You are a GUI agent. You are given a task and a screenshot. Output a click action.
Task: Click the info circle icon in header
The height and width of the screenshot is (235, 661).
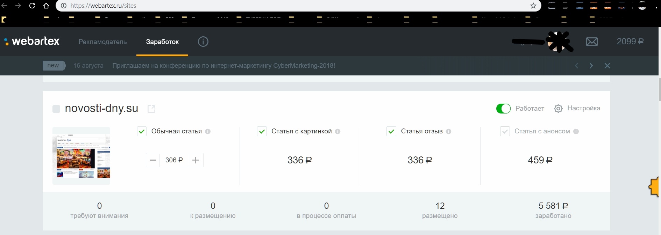[x=203, y=42]
